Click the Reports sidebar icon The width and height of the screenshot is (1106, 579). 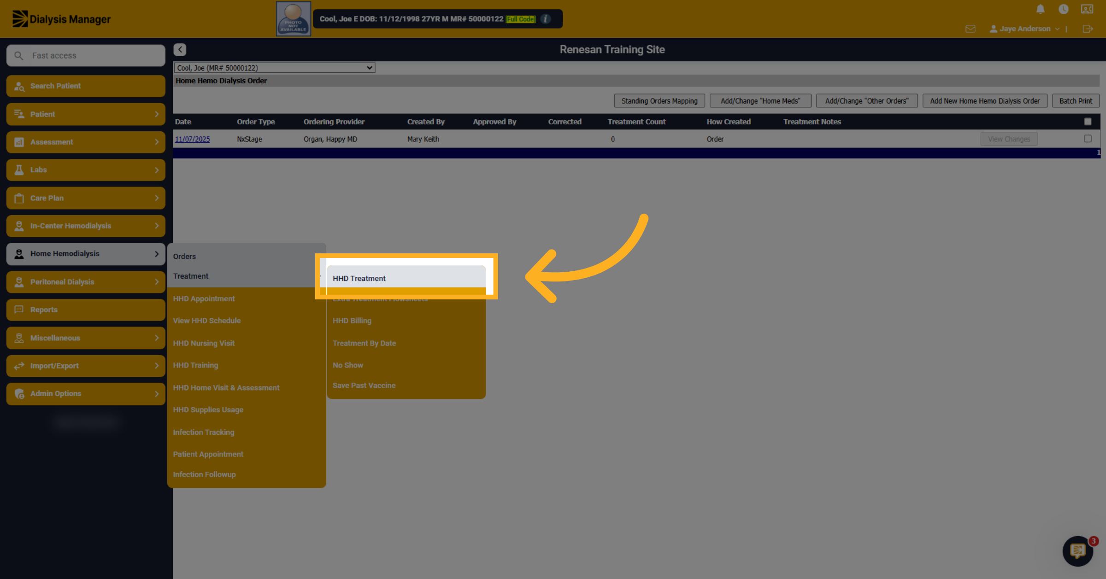[19, 310]
